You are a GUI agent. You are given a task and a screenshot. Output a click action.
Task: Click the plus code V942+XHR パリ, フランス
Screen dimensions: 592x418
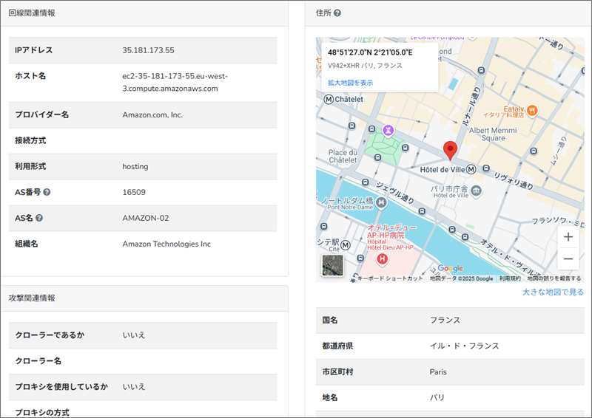tap(365, 66)
